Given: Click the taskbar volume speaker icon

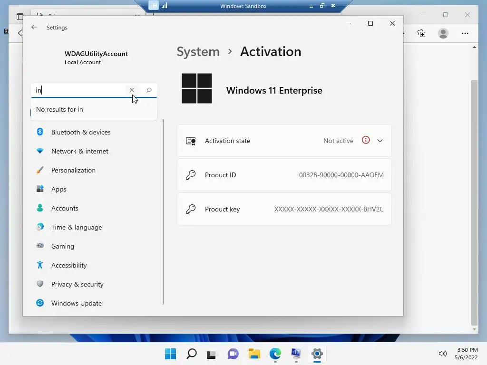Looking at the screenshot, I should (443, 354).
